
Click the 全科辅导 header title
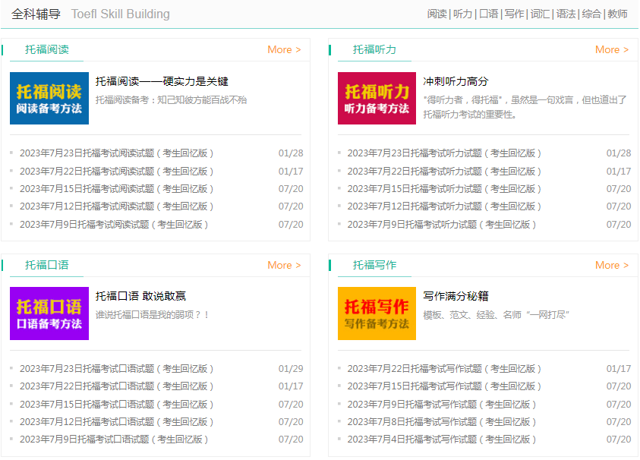[x=36, y=14]
